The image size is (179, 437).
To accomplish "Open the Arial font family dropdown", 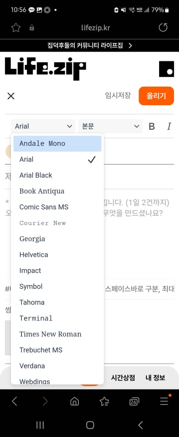I will point(43,126).
